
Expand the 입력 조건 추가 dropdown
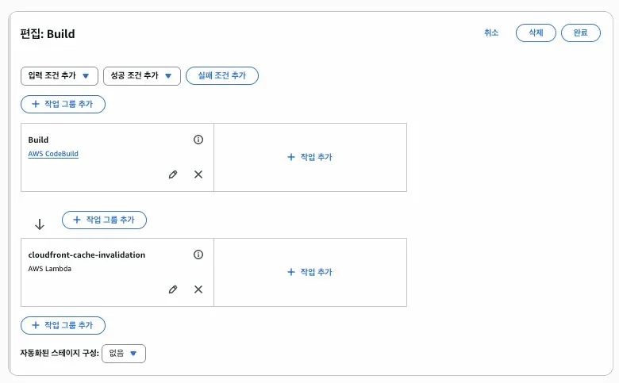[60, 76]
